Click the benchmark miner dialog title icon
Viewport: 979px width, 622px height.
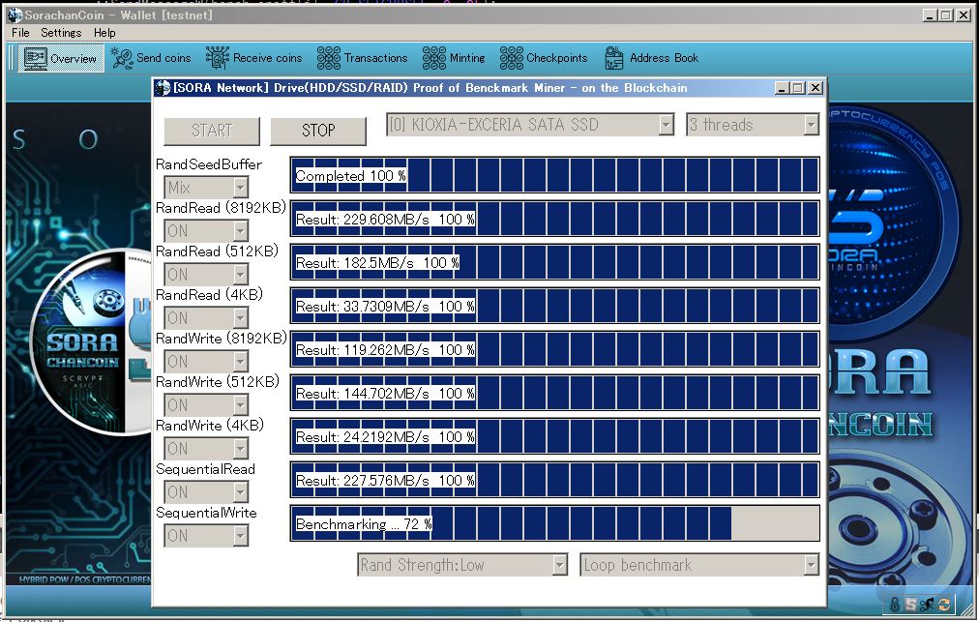(163, 88)
